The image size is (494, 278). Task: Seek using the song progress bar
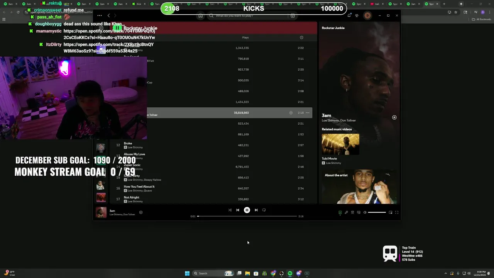(247, 216)
